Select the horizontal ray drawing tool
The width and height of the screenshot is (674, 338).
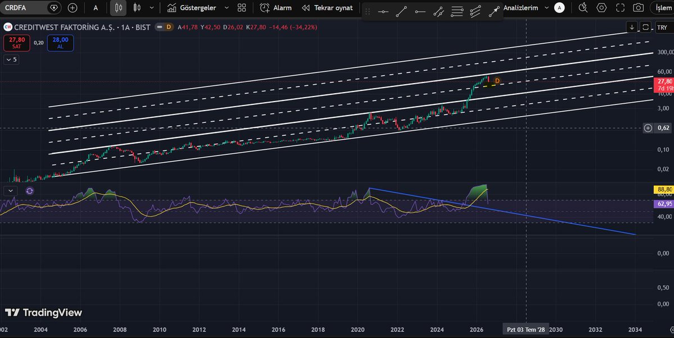coord(420,12)
